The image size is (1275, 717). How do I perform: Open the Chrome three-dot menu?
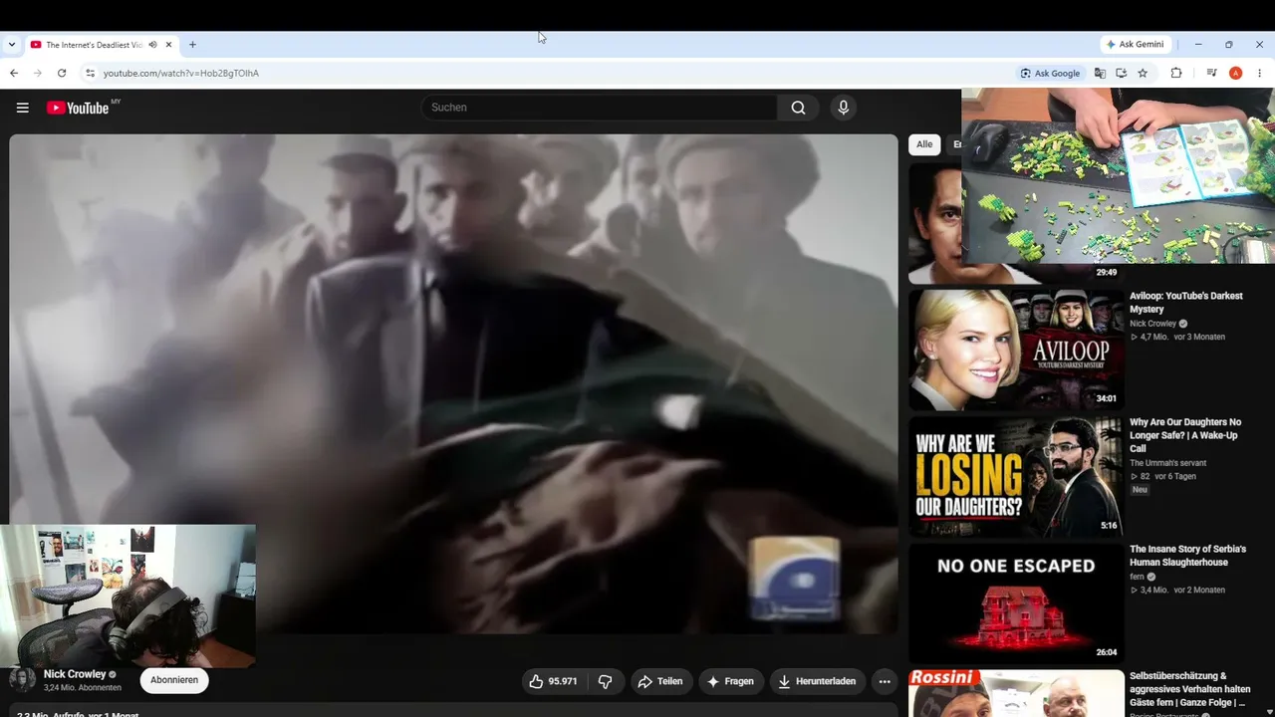(x=1259, y=73)
